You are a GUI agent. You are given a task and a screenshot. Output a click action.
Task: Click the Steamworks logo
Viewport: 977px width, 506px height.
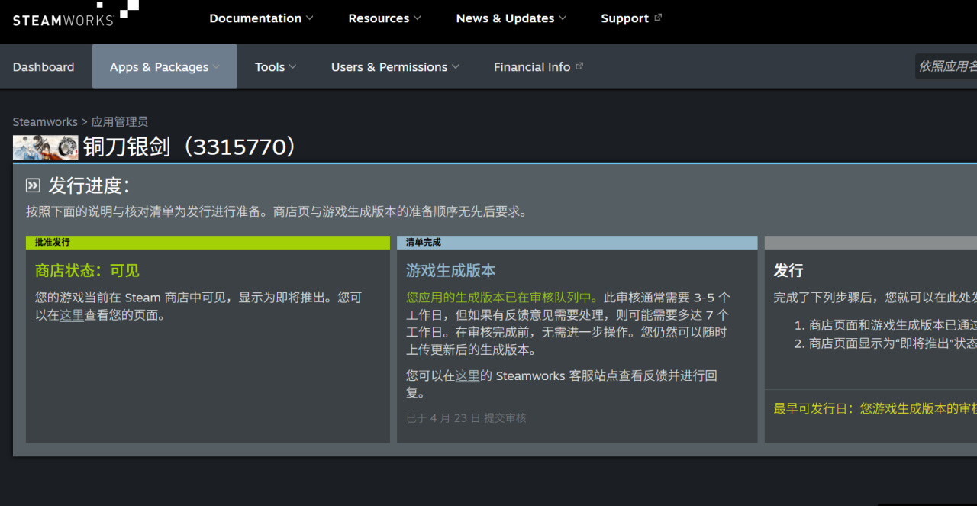coord(75,15)
